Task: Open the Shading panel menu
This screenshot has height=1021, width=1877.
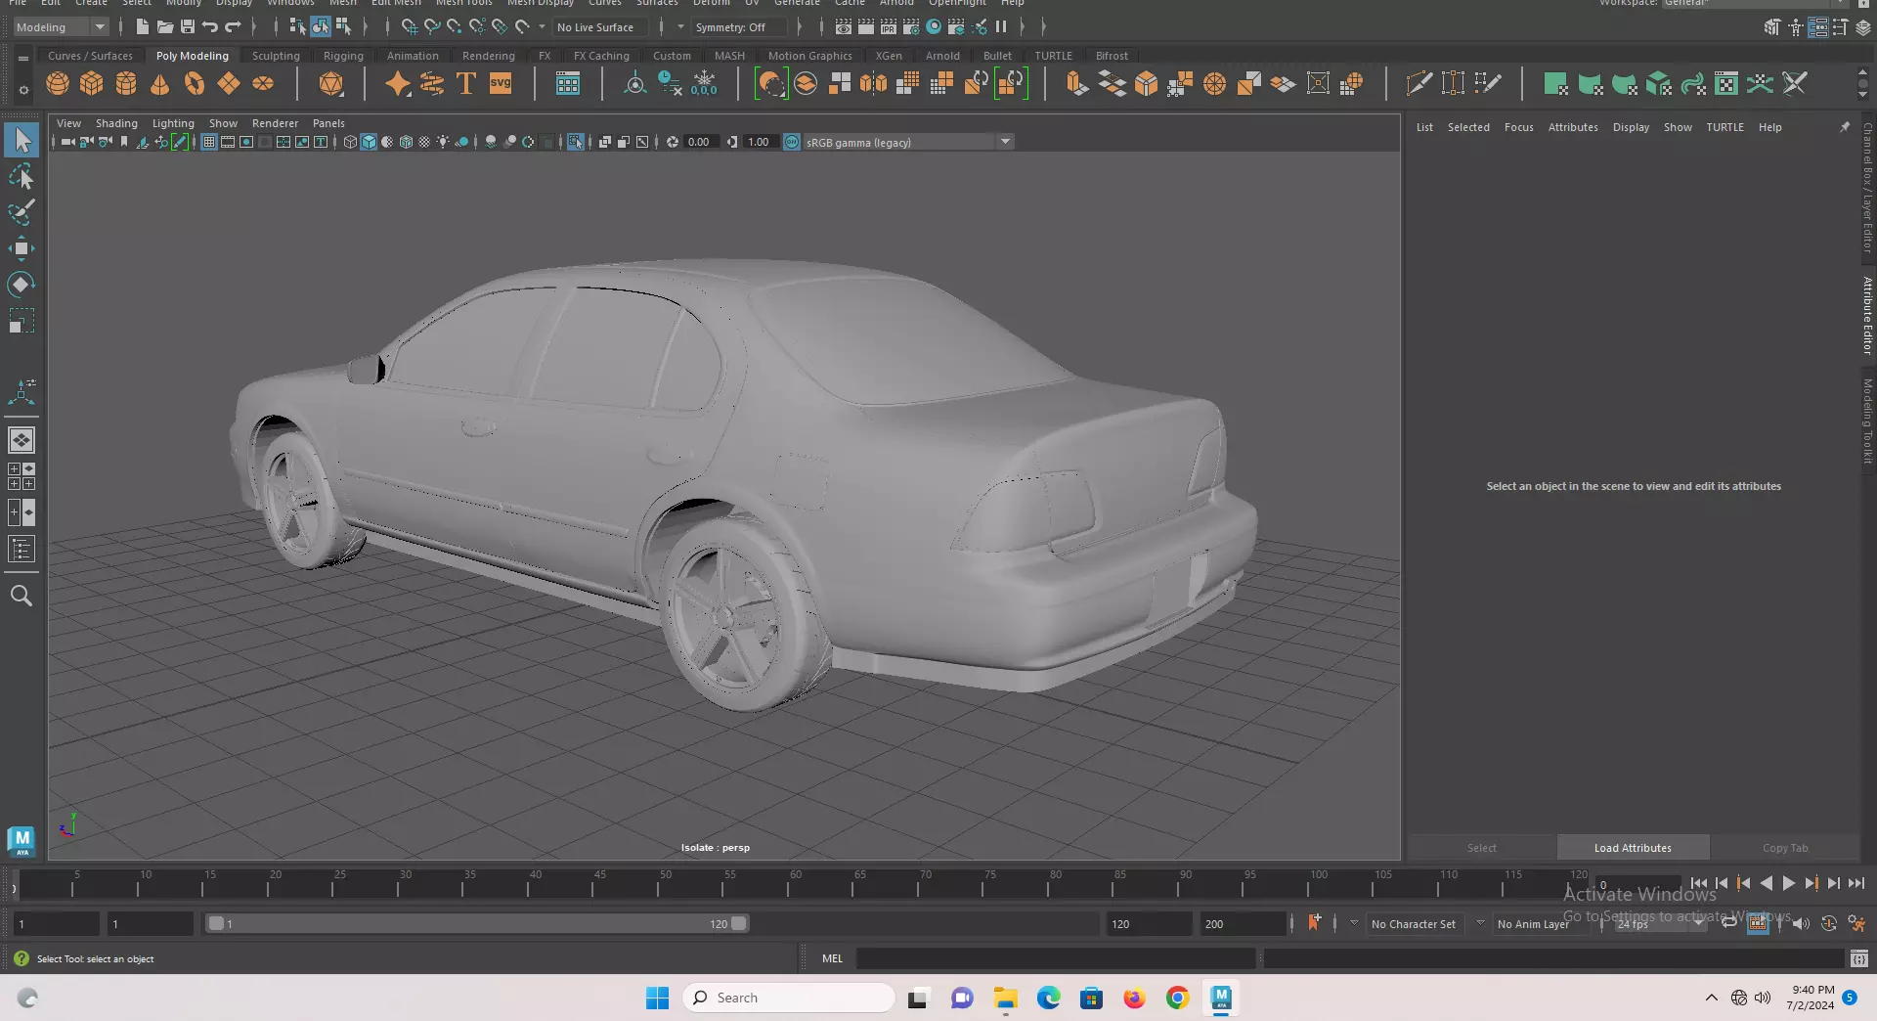Action: (116, 123)
